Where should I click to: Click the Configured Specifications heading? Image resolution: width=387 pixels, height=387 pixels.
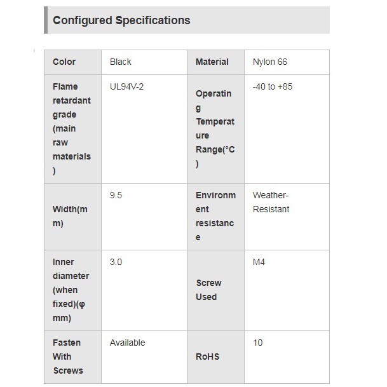pos(121,20)
